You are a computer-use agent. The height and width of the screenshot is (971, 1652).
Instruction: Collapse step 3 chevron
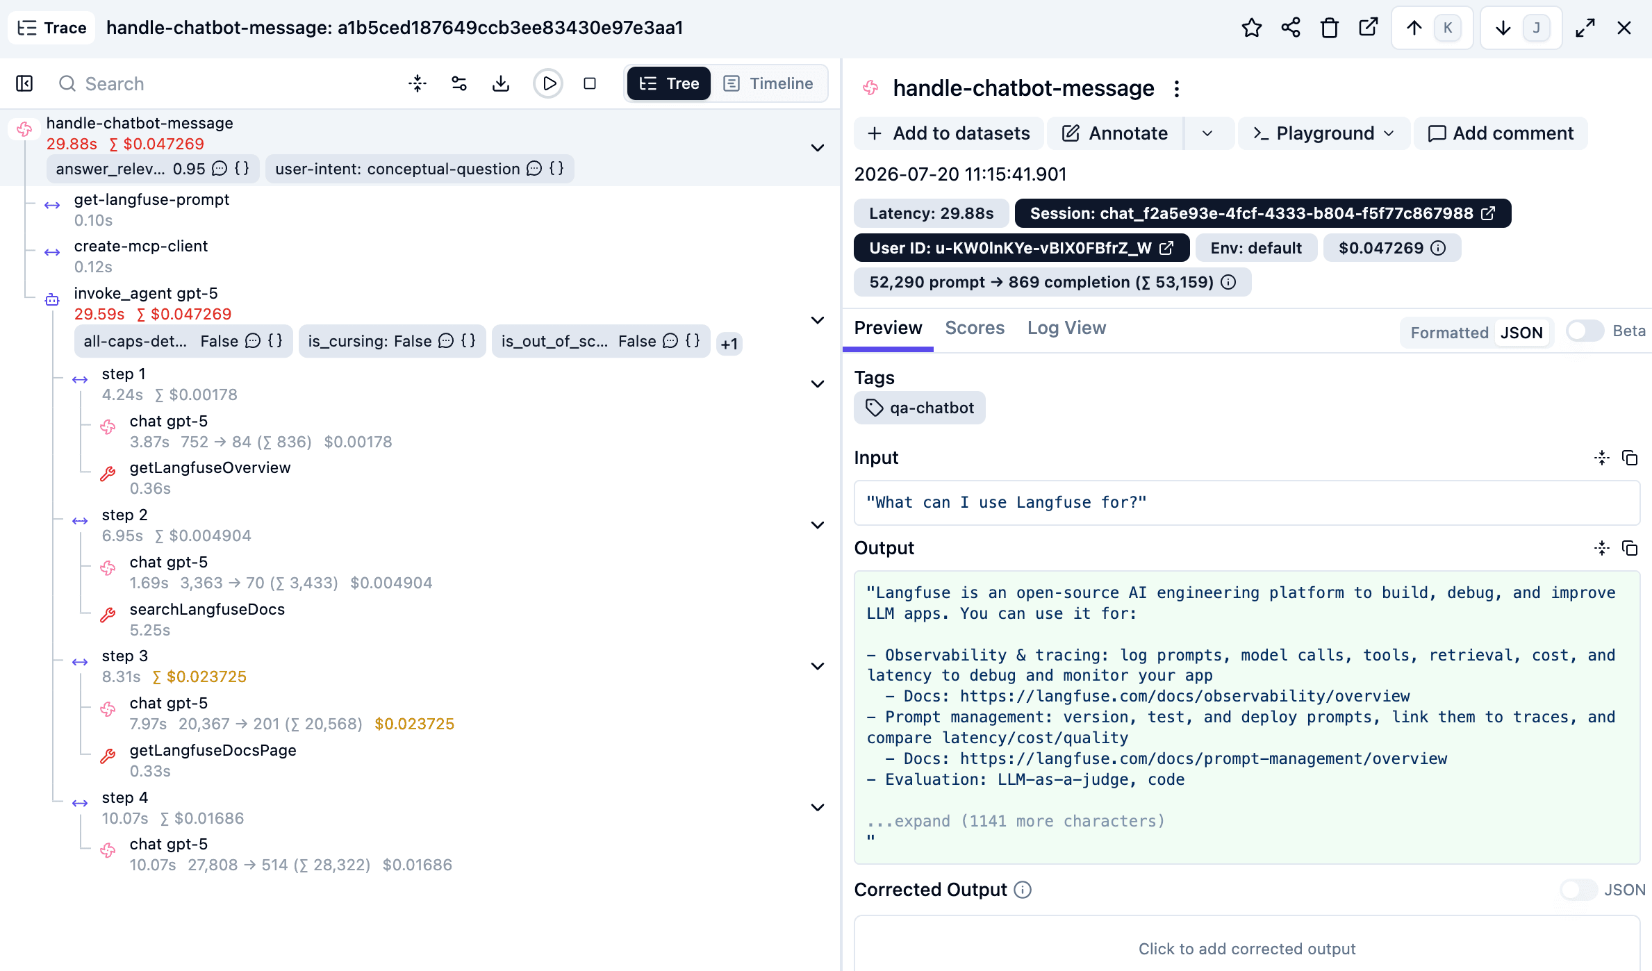(818, 666)
